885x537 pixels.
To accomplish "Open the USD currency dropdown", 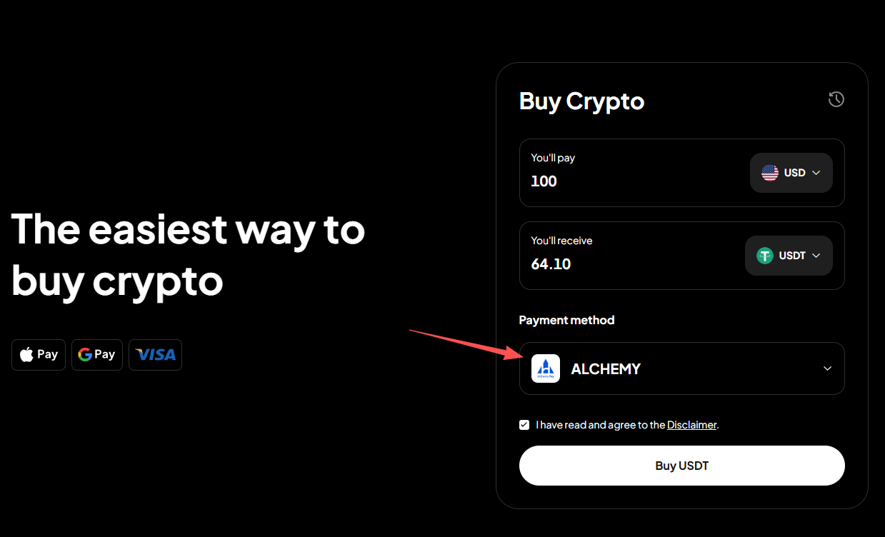I will coord(791,173).
